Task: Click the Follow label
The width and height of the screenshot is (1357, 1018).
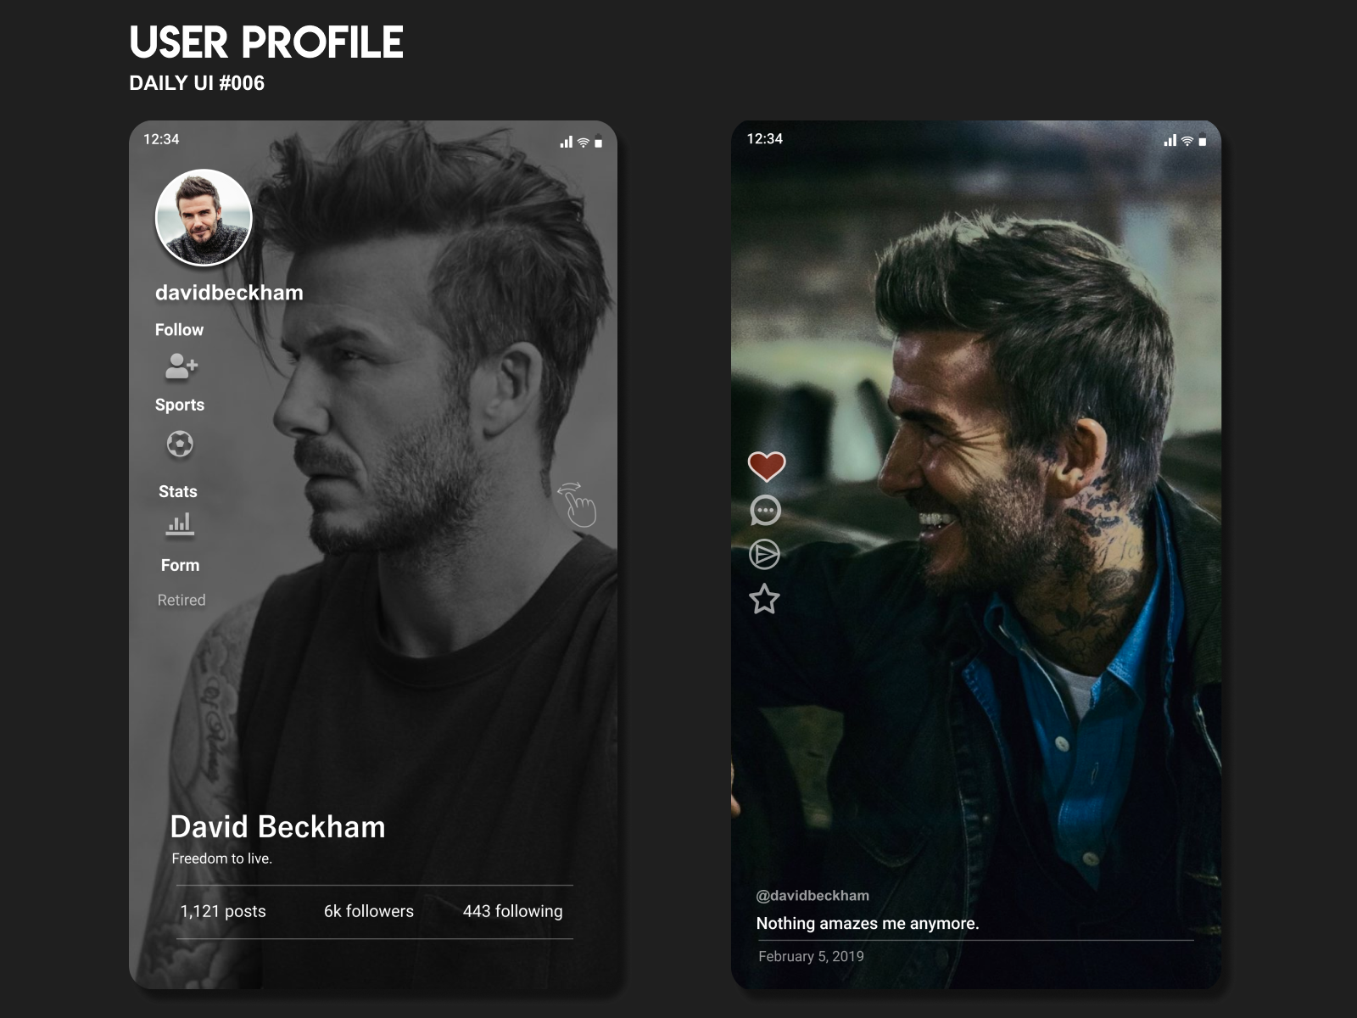Action: click(x=179, y=330)
